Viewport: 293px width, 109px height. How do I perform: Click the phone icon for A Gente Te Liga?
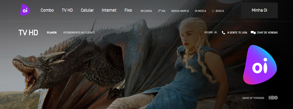[x=223, y=33]
